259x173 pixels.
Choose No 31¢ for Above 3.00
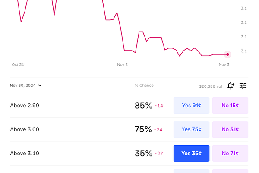(230, 129)
